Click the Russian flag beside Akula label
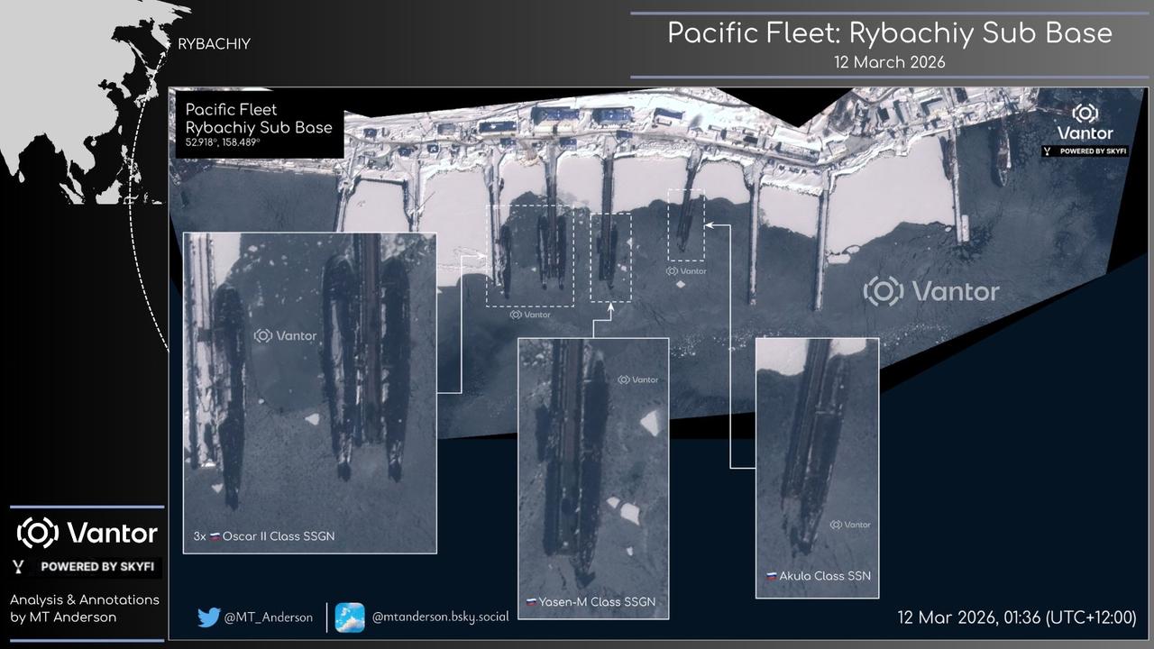Image resolution: width=1154 pixels, height=649 pixels. pos(772,576)
